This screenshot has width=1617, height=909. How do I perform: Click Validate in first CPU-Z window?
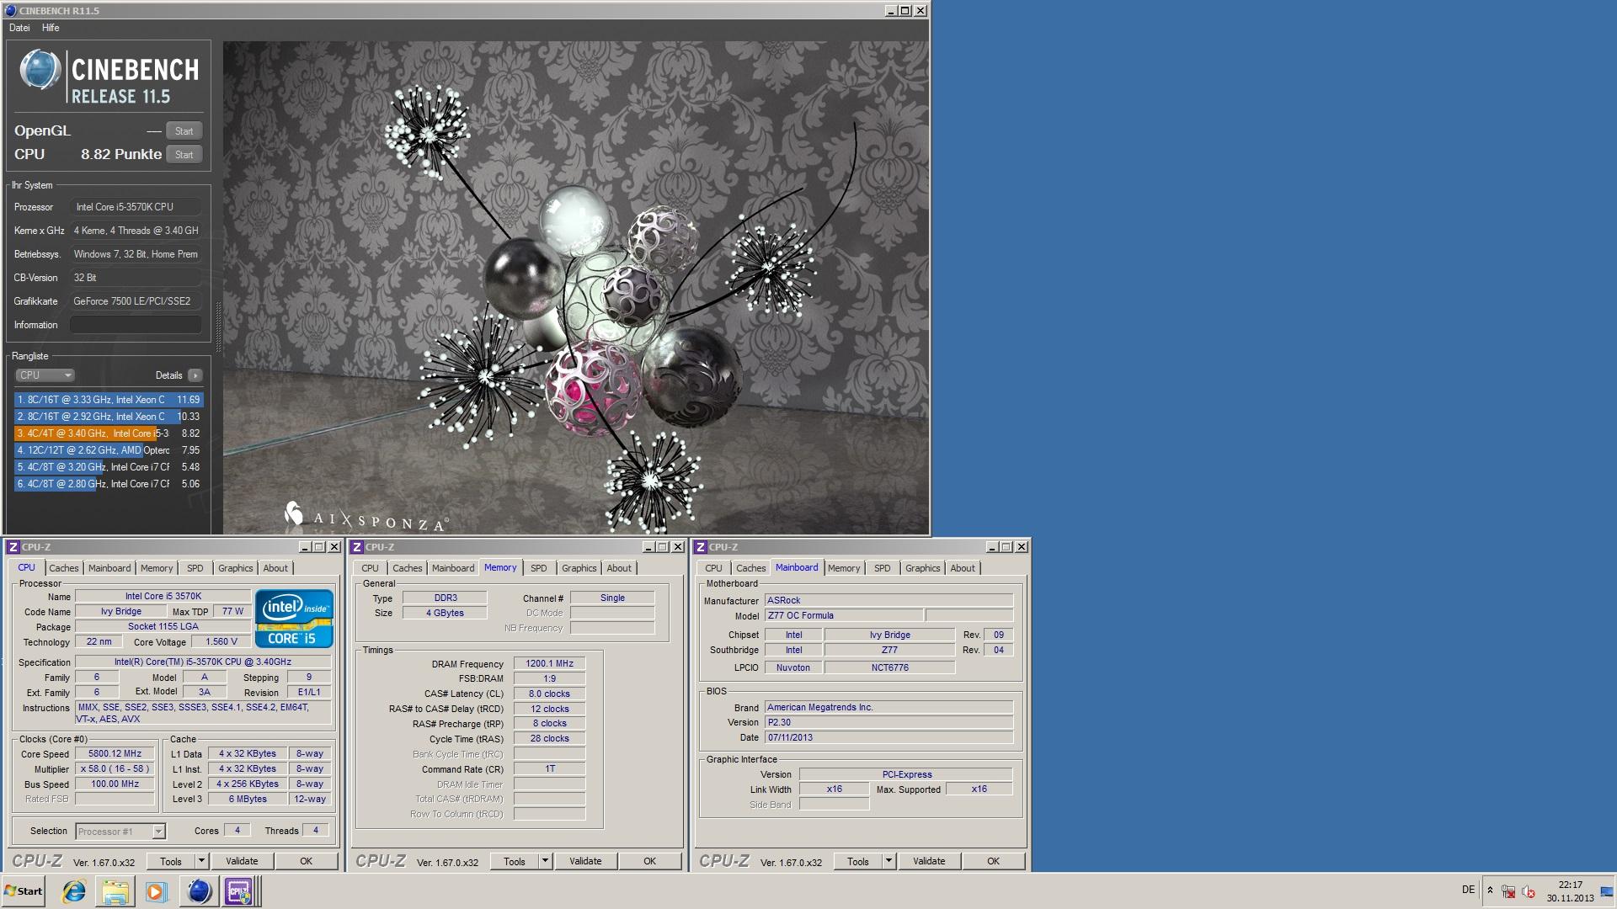click(242, 861)
